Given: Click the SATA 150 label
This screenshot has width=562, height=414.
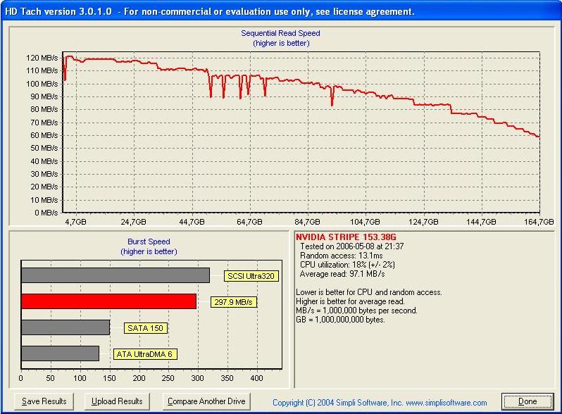Looking at the screenshot, I should tap(146, 328).
